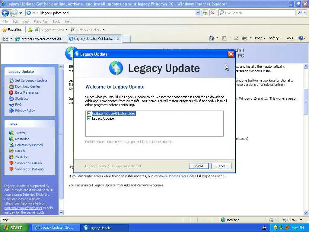Click the Cancel button in installer
Viewport: 309px width, 232px height.
(221, 166)
